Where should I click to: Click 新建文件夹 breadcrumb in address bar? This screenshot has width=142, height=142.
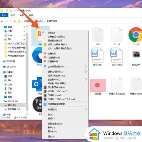click(x=52, y=21)
